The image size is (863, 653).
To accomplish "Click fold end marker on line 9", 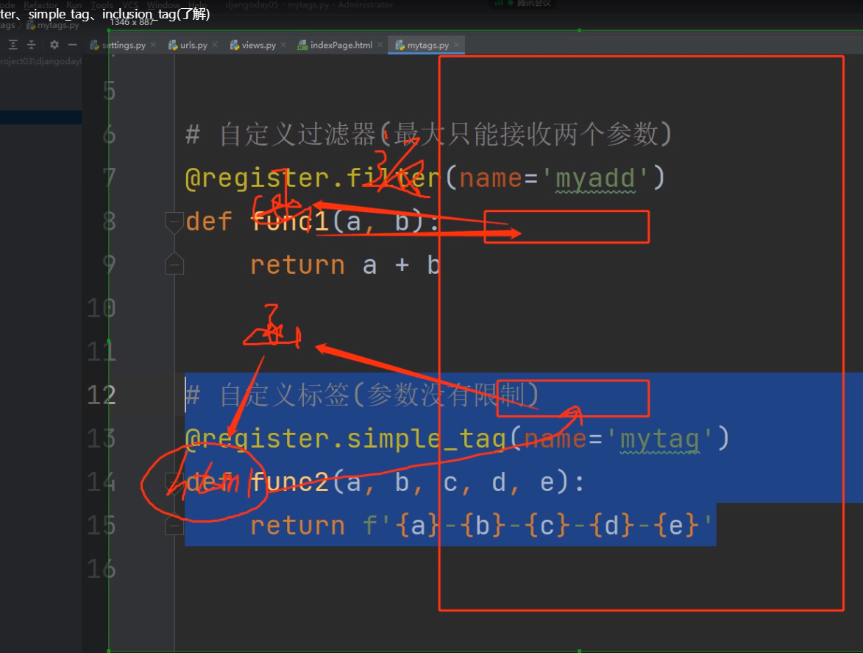I will (174, 264).
